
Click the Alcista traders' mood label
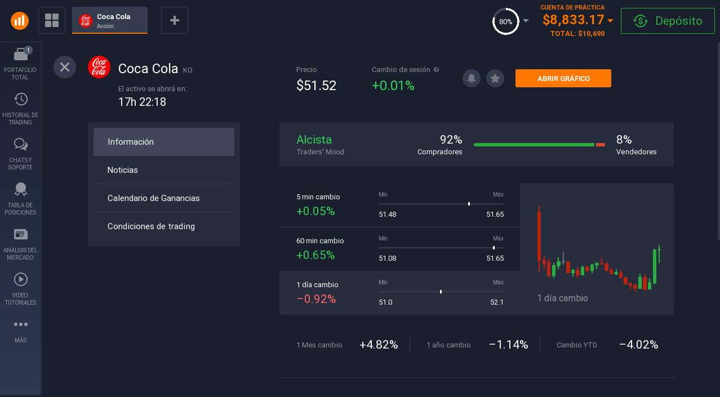coord(314,140)
